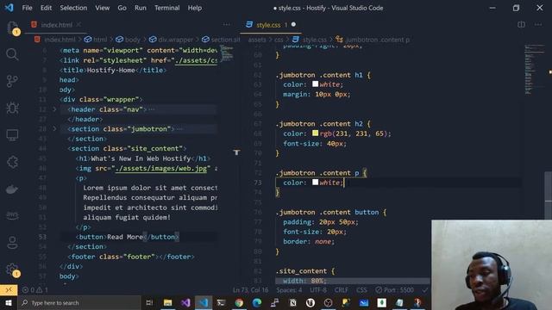This screenshot has width=552, height=310.
Task: Open more actions for style.css editor group
Action: point(538,25)
